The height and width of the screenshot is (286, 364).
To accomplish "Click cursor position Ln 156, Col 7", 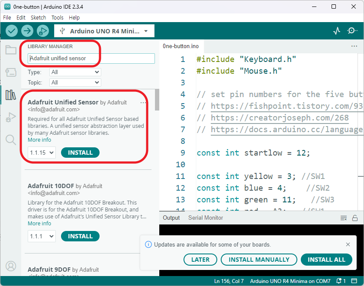I will point(229,281).
